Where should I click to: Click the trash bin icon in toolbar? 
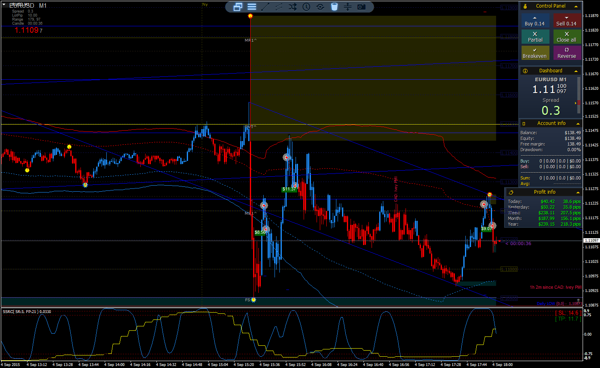334,7
